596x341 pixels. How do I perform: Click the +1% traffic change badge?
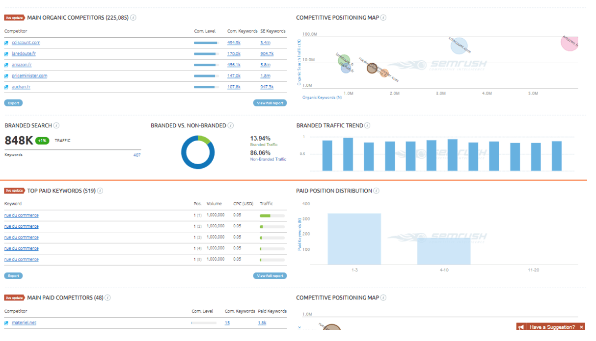(42, 141)
